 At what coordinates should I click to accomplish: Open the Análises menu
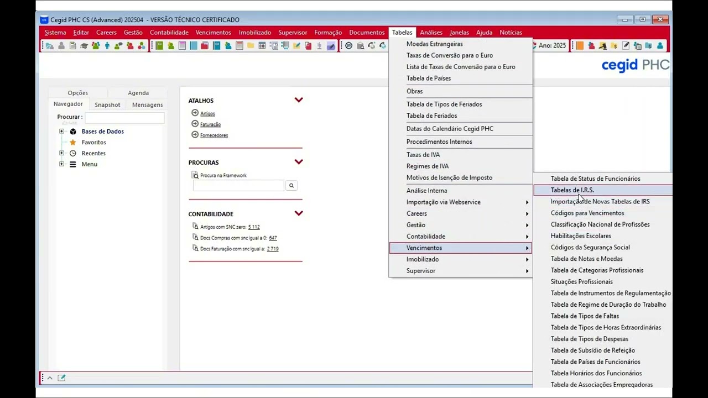[x=431, y=33]
